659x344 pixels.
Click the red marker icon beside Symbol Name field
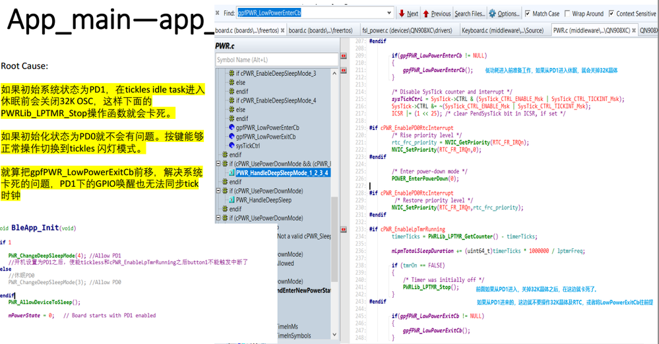(x=344, y=56)
